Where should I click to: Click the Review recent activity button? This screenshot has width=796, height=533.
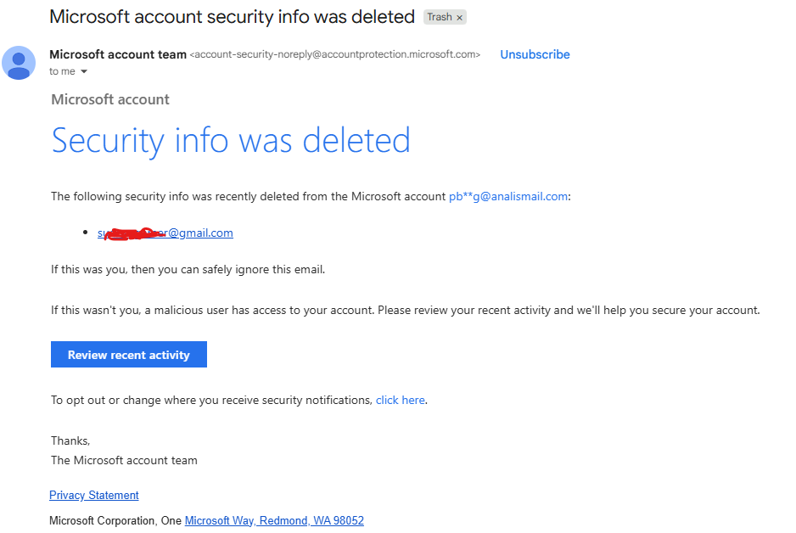(x=129, y=354)
